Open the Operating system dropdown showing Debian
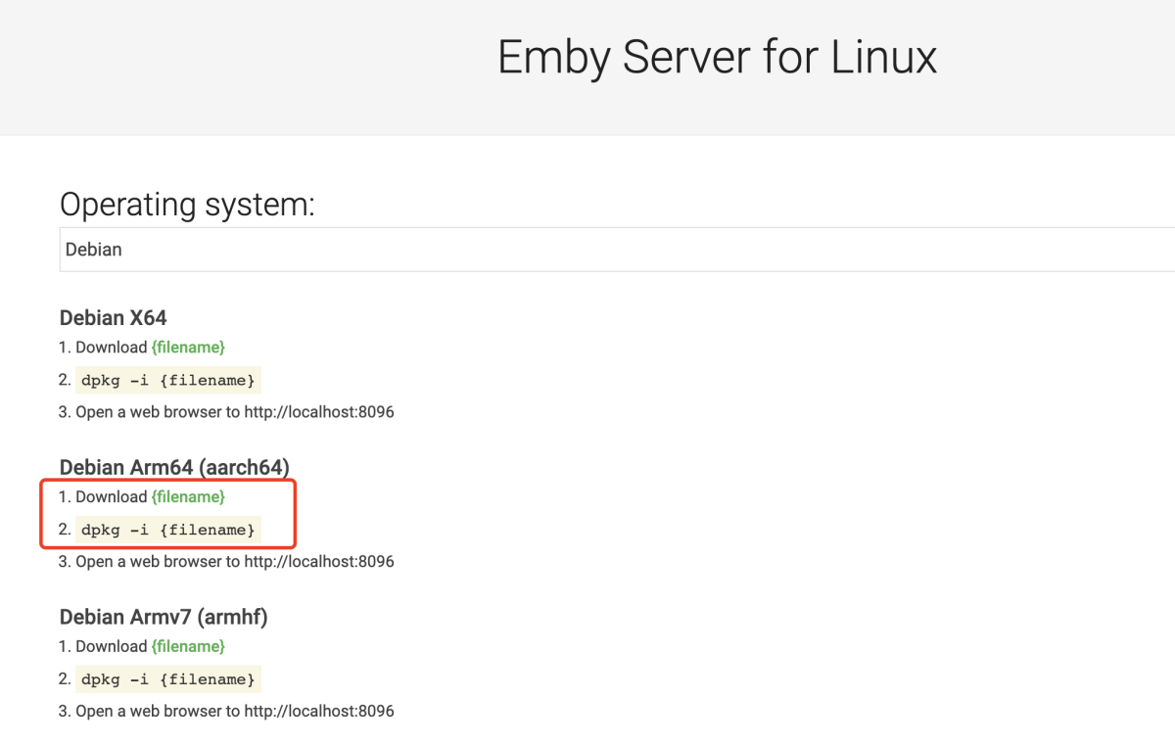 [617, 250]
